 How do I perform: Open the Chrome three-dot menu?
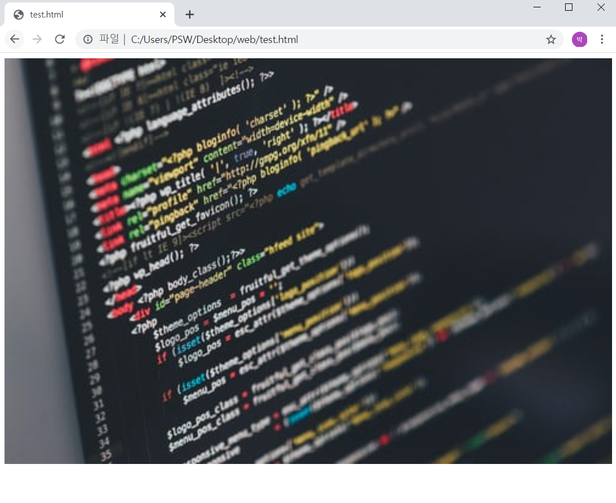[x=602, y=39]
